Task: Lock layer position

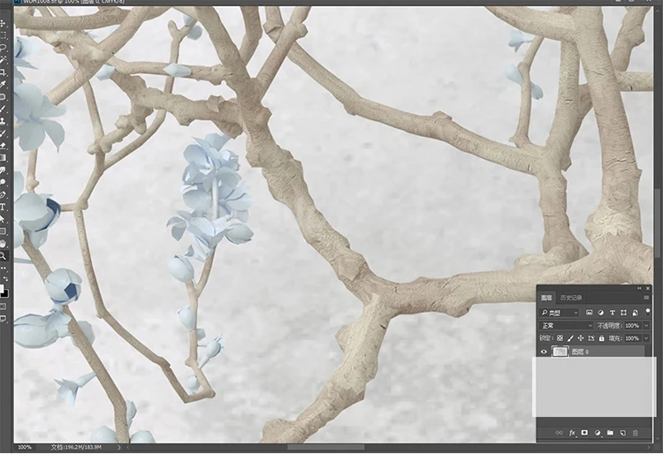Action: (581, 338)
